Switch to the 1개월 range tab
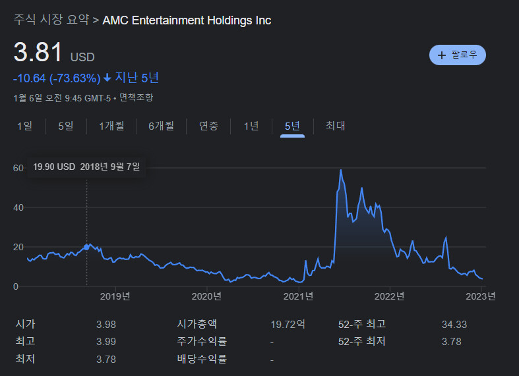 click(112, 126)
